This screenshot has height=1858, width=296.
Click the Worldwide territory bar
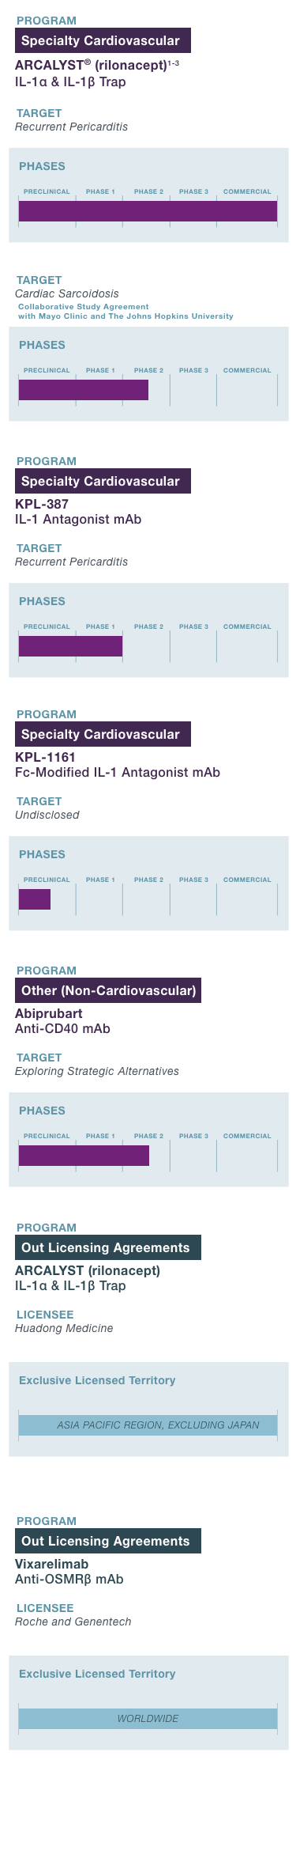148,1718
